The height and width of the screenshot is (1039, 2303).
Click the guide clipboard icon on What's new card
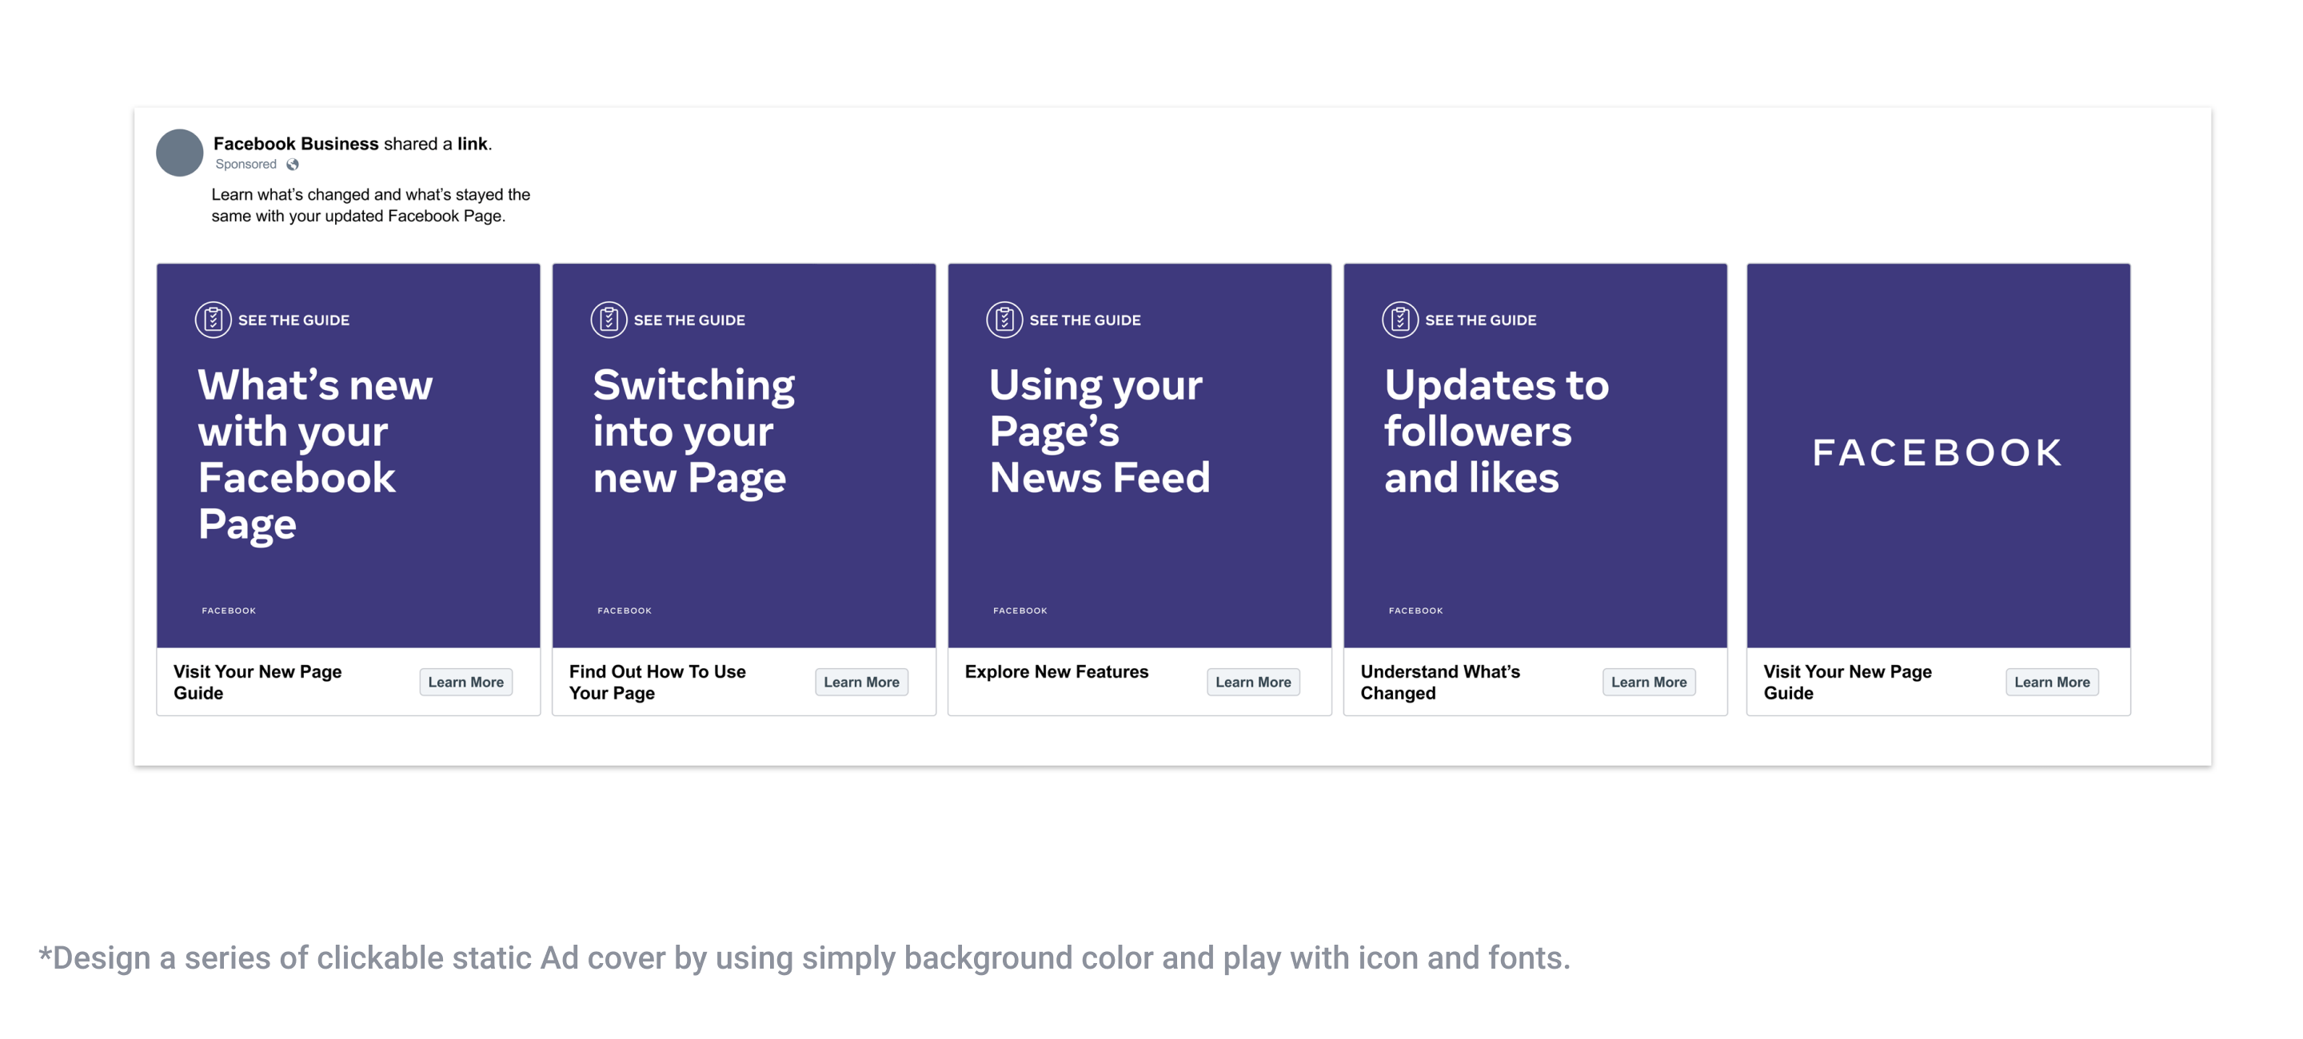(213, 320)
